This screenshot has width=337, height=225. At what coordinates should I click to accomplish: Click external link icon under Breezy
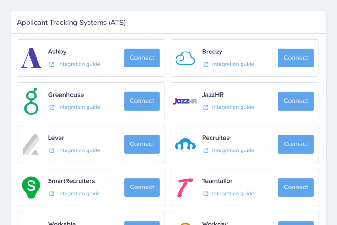[x=206, y=64]
